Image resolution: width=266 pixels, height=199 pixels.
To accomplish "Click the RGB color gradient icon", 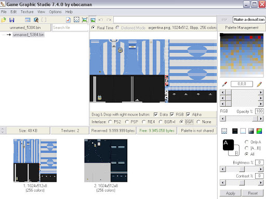I will coord(259,131).
